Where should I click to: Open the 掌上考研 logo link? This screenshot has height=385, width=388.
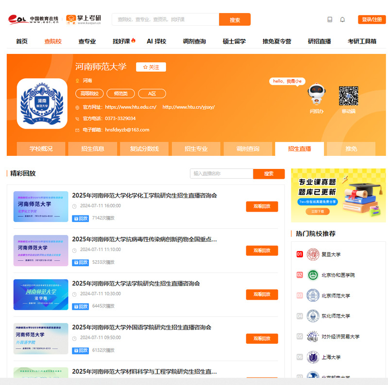pos(84,19)
